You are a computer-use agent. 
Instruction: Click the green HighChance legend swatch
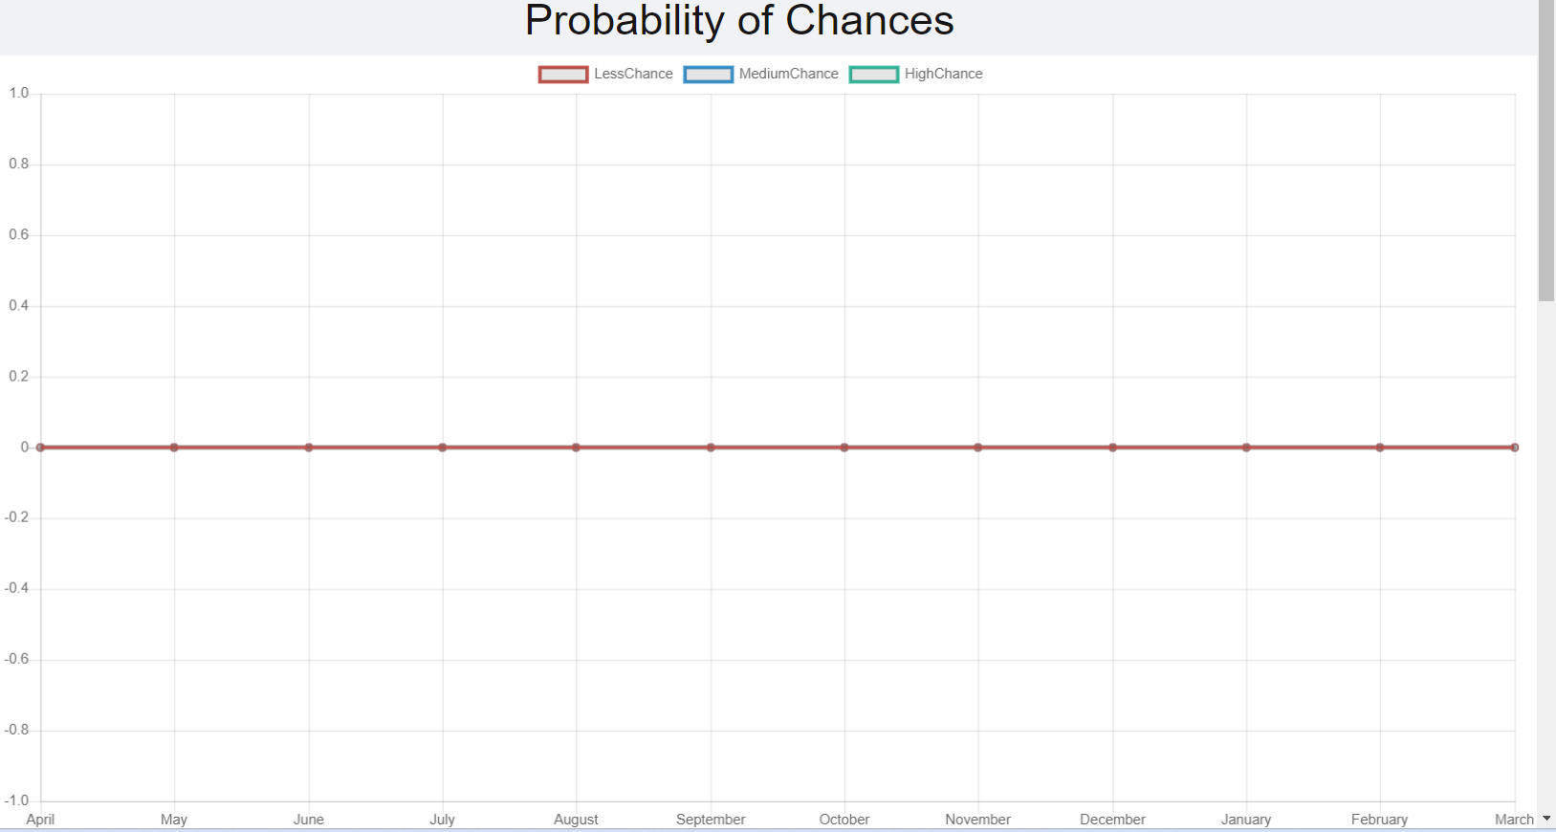(874, 75)
